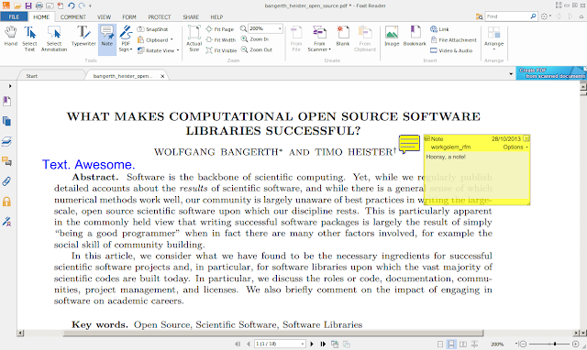Viewport: 587px width, 350px height.
Task: Switch to the VIEW ribbon tab
Action: [104, 17]
